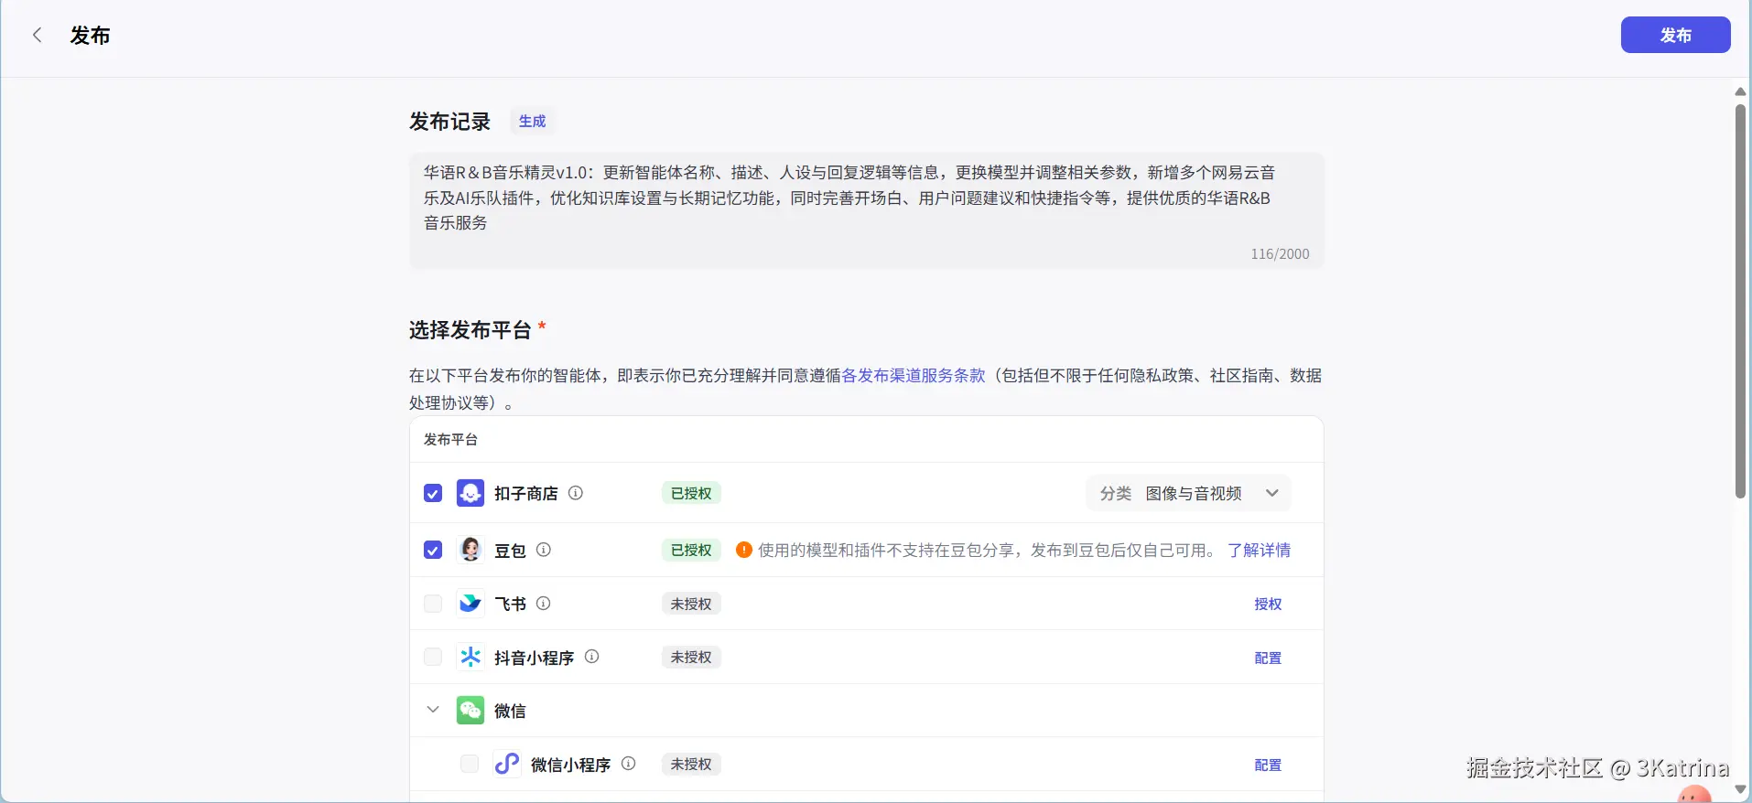Open the info tooltip beside 豆包
Image resolution: width=1752 pixels, height=803 pixels.
pos(544,550)
